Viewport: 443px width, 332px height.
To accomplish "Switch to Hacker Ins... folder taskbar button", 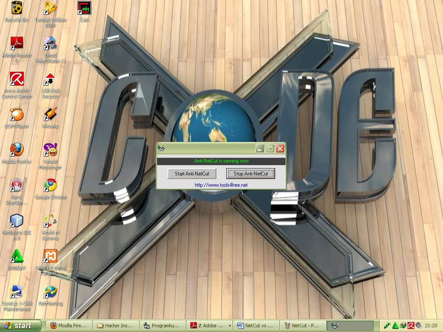I will click(x=116, y=326).
